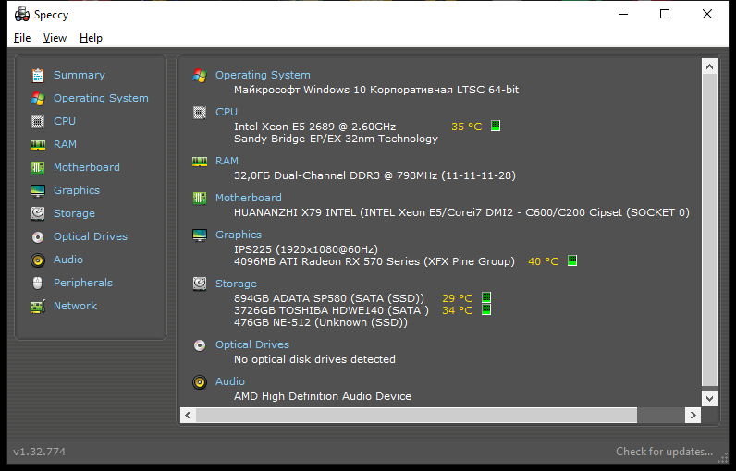Select Motherboard in the sidebar
Image resolution: width=736 pixels, height=471 pixels.
click(x=86, y=167)
